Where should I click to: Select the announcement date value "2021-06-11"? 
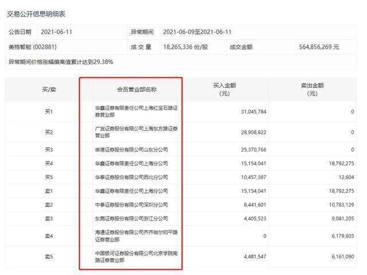click(x=56, y=32)
